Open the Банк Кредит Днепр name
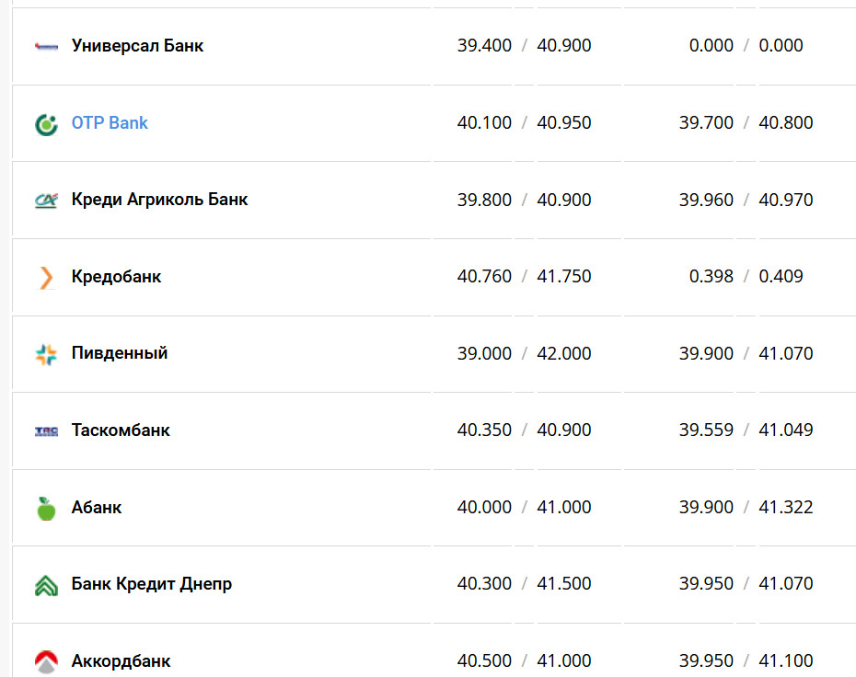Image resolution: width=856 pixels, height=677 pixels. click(x=152, y=584)
